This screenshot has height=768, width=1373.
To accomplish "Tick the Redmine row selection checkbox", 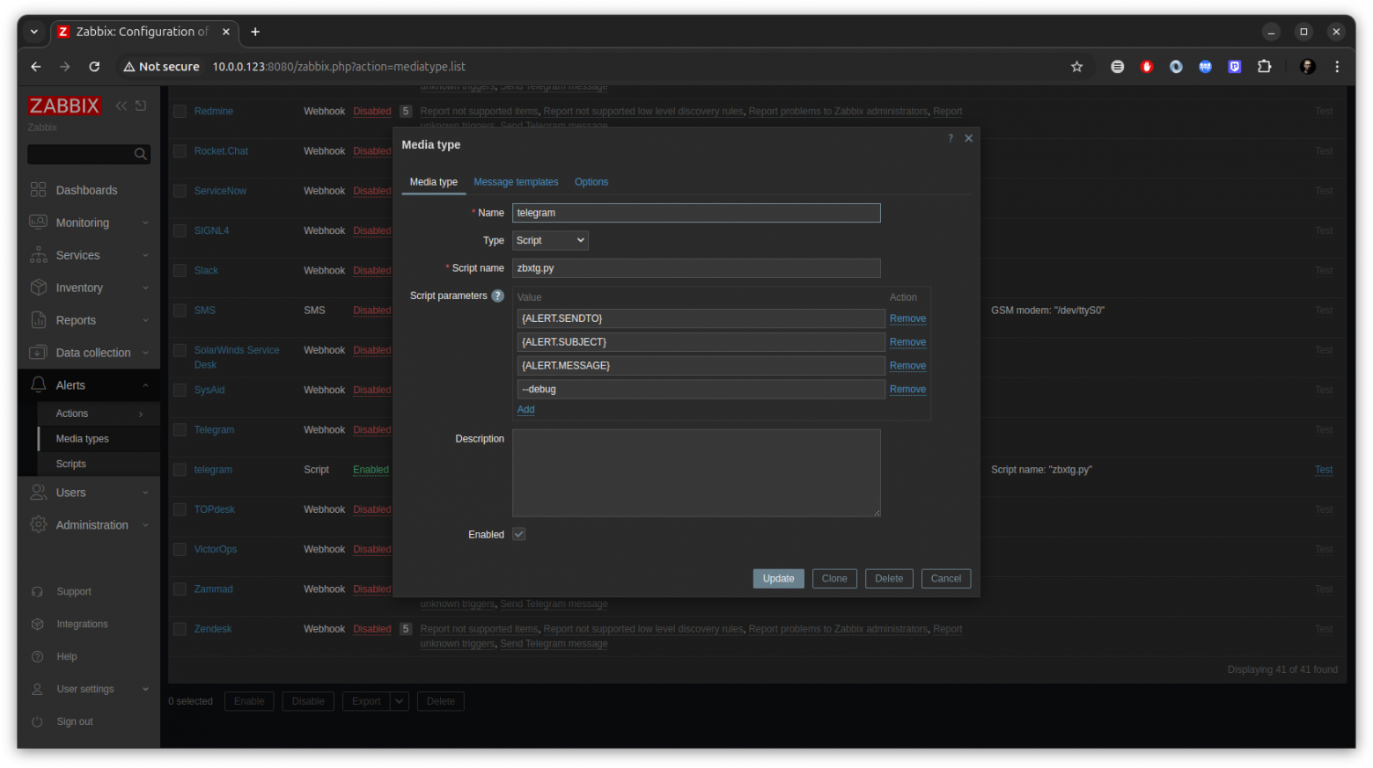I will click(179, 111).
